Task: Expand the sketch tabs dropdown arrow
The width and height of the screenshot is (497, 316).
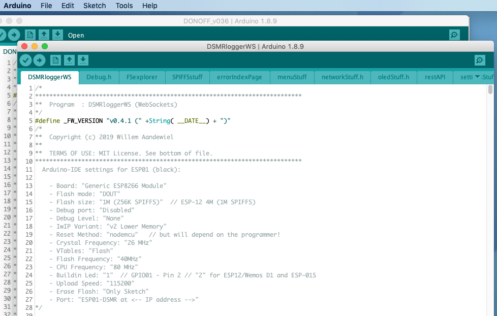Action: click(477, 77)
